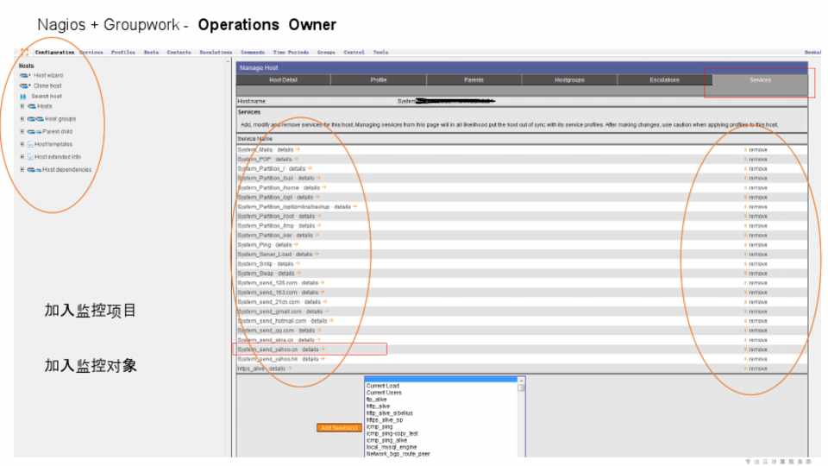
Task: Click the arrow icon next to System_Ping details
Action: pos(297,244)
